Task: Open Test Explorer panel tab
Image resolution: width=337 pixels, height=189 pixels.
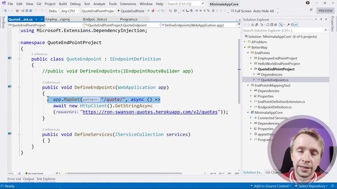Action: [46, 179]
